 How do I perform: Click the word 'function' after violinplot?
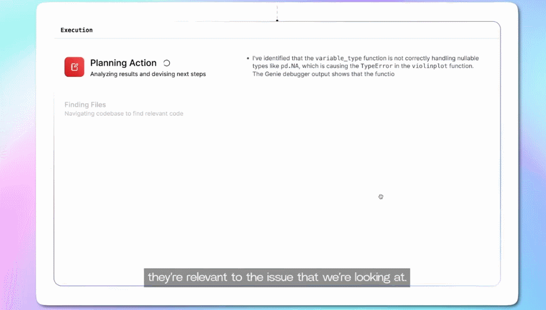coord(461,66)
